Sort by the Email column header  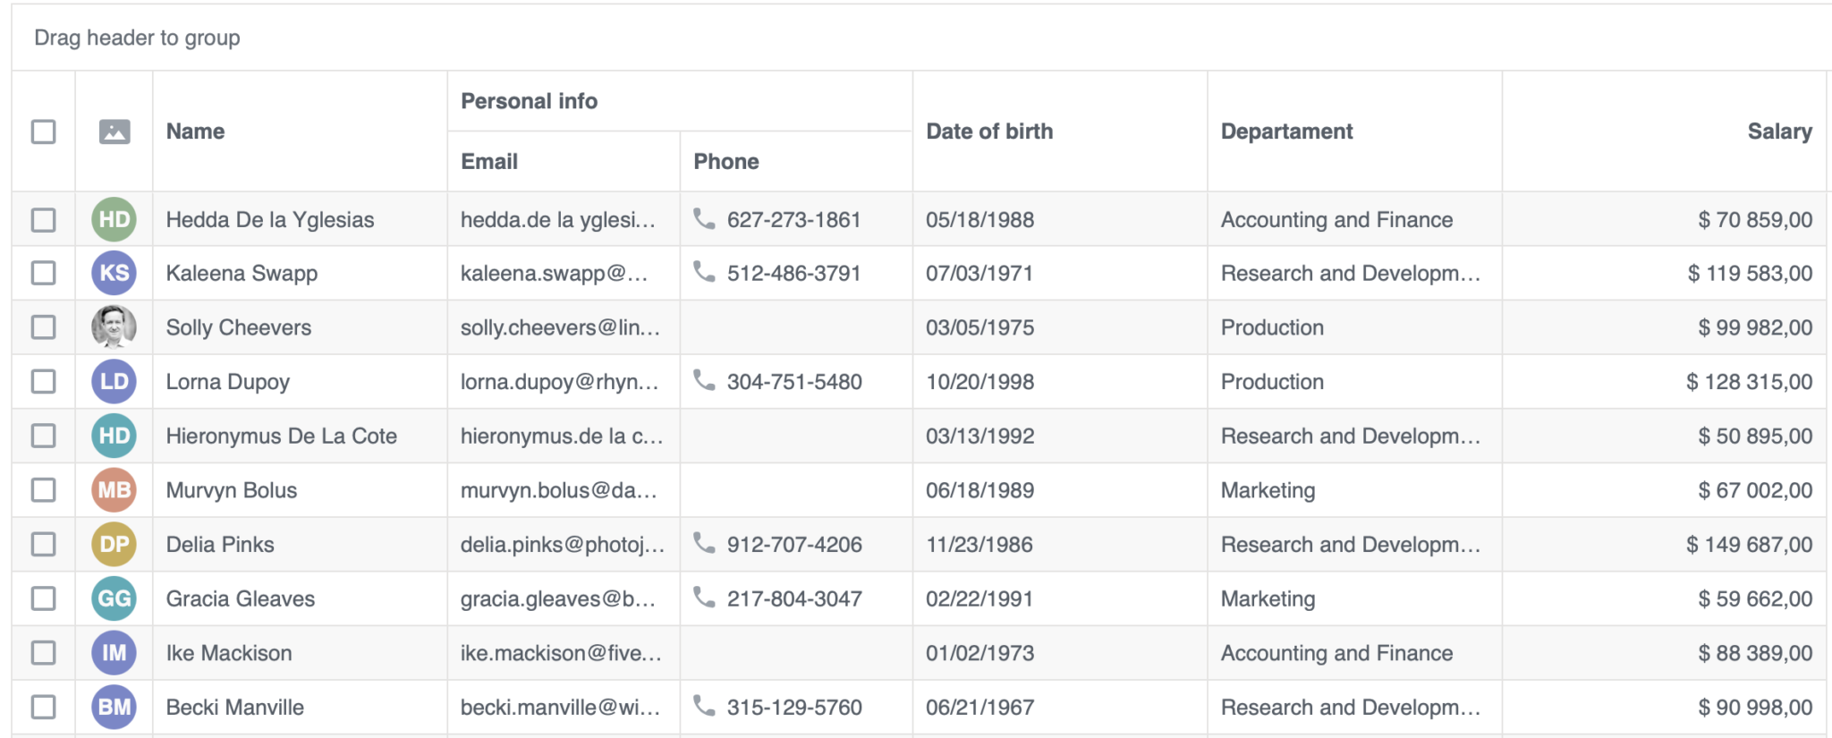(564, 162)
